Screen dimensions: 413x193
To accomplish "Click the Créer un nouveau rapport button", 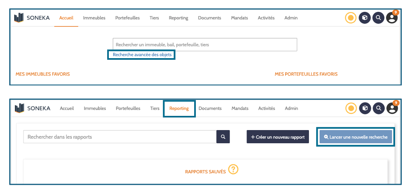I will click(x=278, y=137).
